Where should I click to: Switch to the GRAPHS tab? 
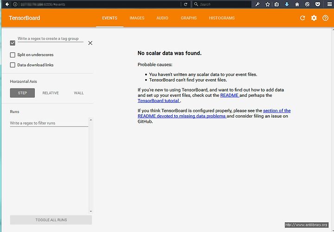click(x=189, y=18)
